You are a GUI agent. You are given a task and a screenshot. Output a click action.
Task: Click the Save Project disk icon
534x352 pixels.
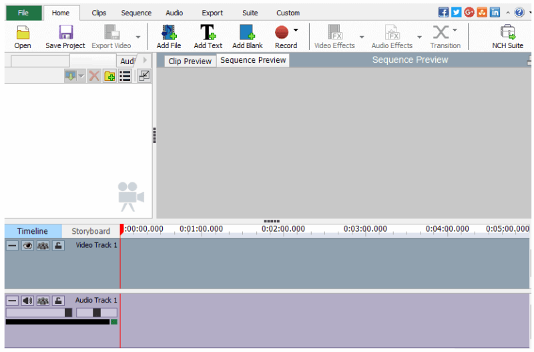pyautogui.click(x=65, y=33)
